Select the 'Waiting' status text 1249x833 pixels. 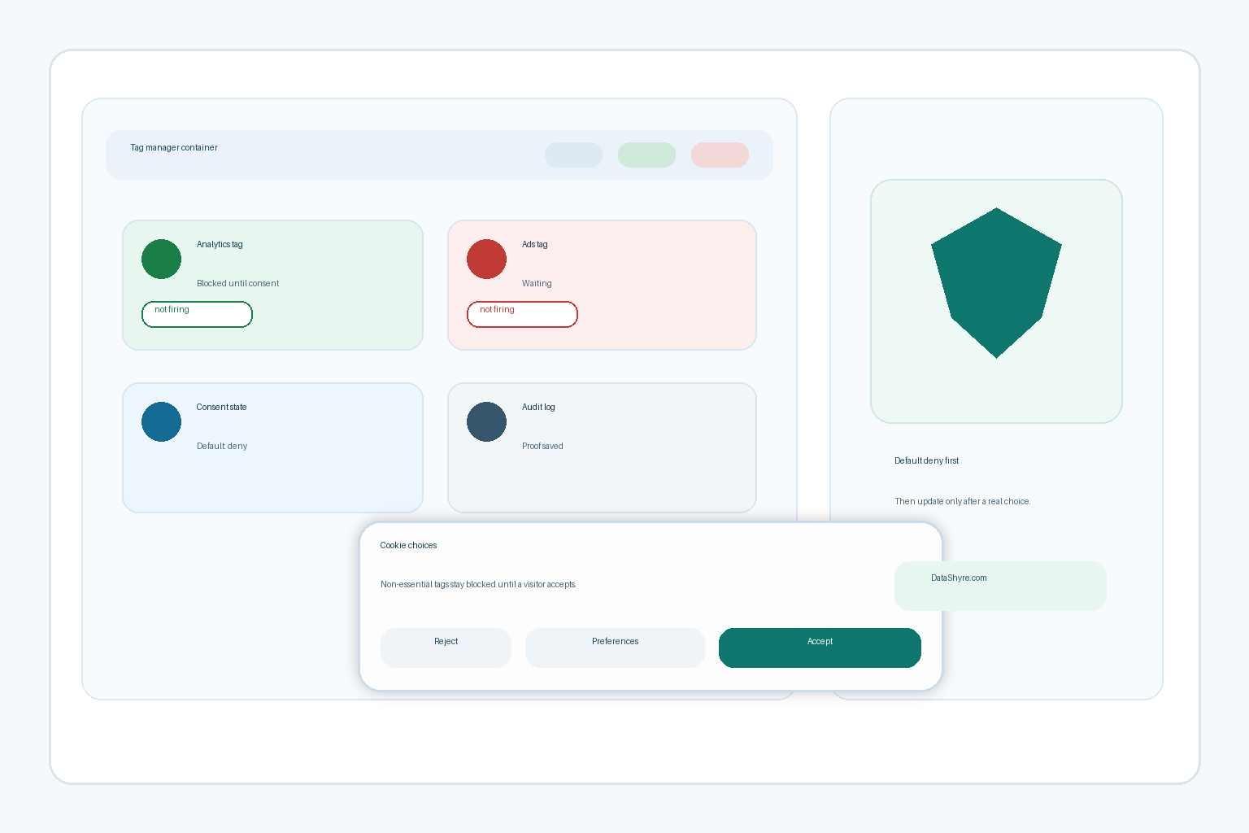click(537, 284)
